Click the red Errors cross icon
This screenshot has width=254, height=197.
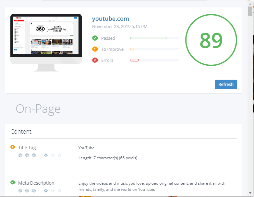coord(95,60)
